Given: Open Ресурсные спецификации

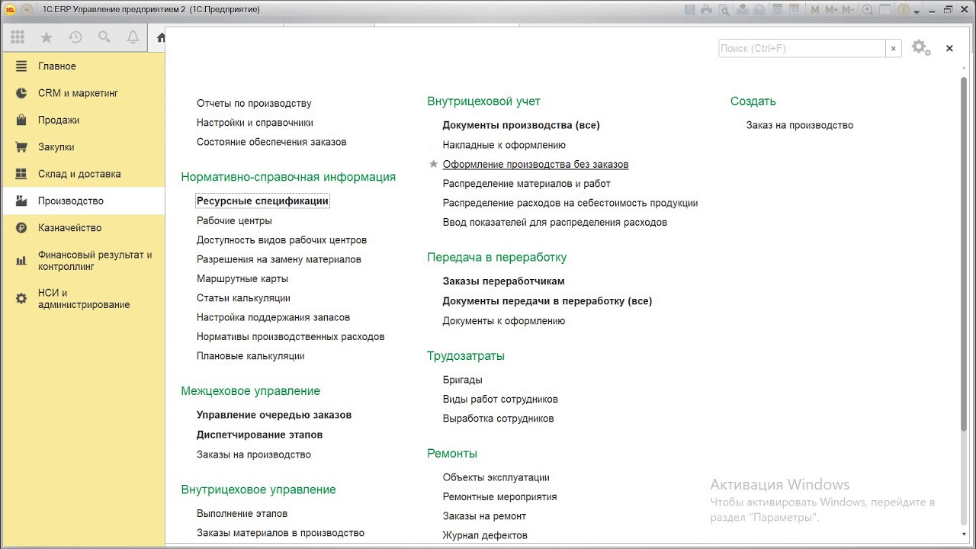Looking at the screenshot, I should click(262, 201).
